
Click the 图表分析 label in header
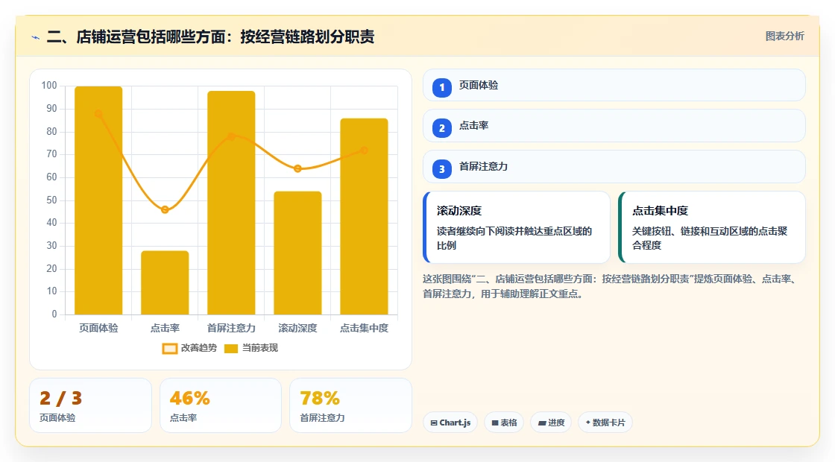pos(784,37)
